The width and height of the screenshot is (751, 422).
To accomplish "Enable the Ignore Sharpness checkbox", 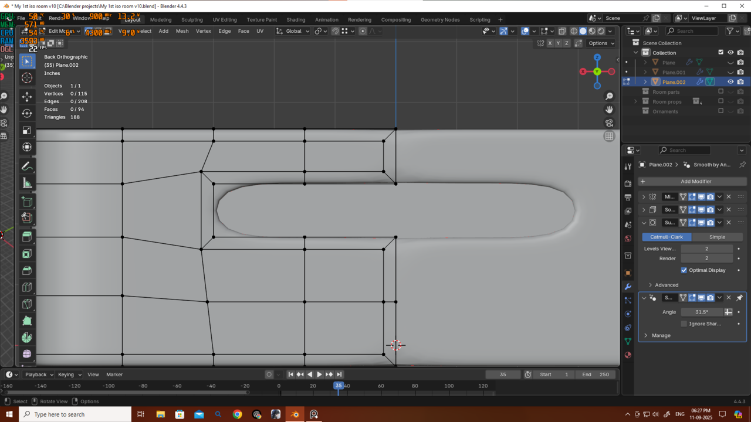I will coord(684,324).
